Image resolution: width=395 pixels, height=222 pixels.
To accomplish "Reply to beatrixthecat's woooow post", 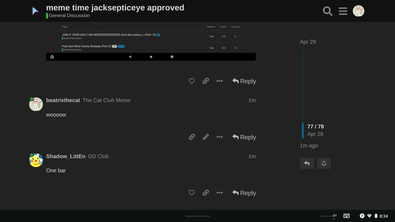I will tap(244, 137).
